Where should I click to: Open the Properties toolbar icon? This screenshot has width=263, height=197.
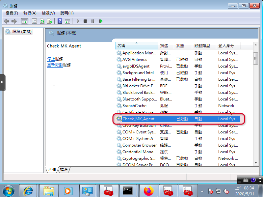34,21
